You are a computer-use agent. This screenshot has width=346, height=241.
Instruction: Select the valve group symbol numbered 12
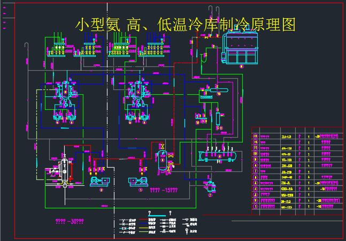(x=201, y=117)
